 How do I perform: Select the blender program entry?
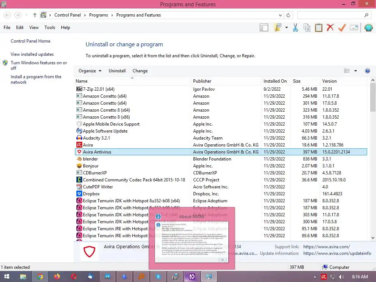(x=221, y=159)
